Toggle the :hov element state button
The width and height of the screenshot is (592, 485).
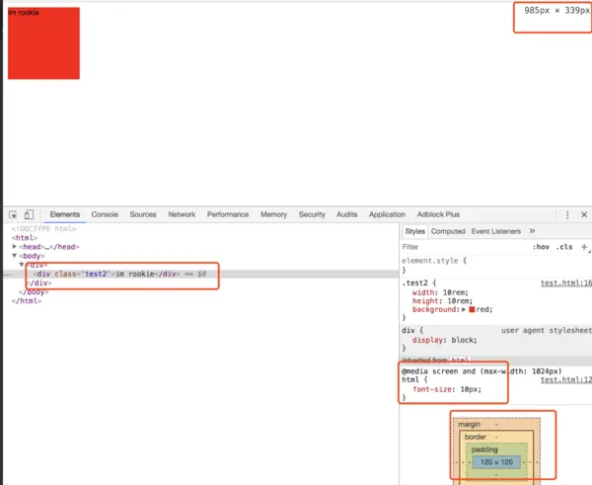tap(541, 247)
